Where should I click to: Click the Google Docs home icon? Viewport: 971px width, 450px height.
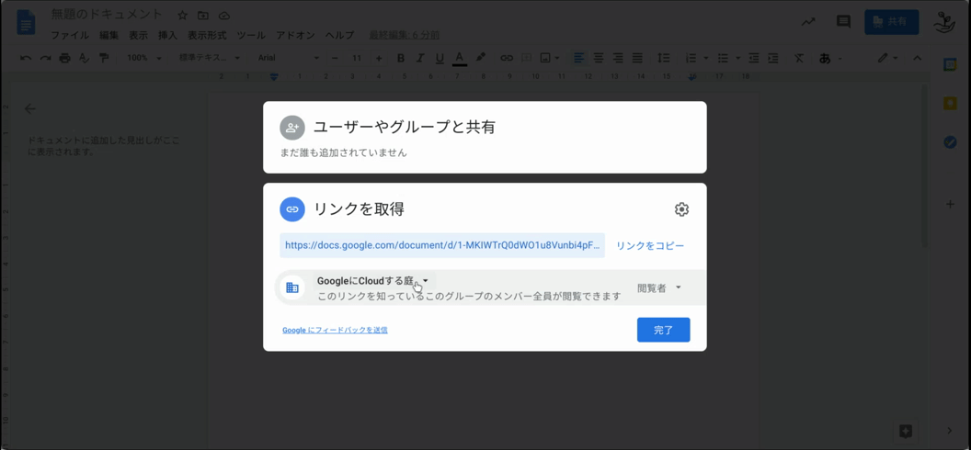click(x=26, y=24)
